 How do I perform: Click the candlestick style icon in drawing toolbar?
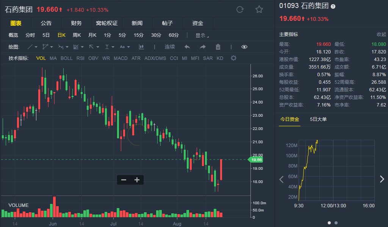pyautogui.click(x=142, y=47)
